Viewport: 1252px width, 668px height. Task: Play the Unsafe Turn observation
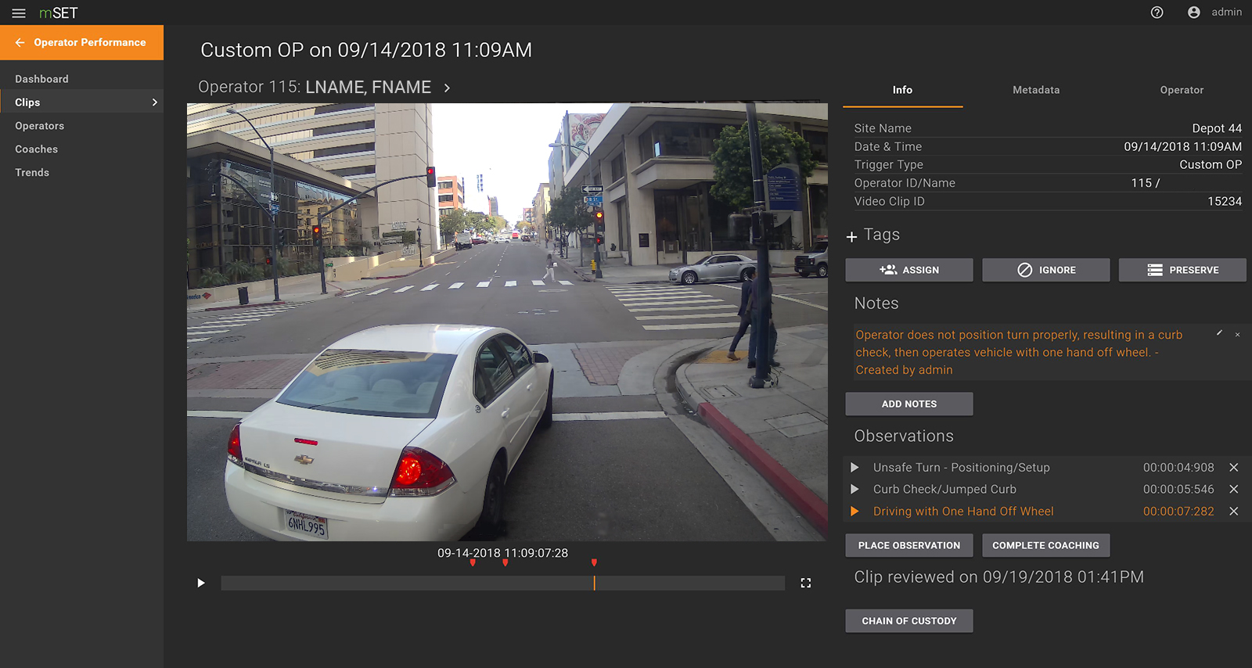(x=854, y=468)
